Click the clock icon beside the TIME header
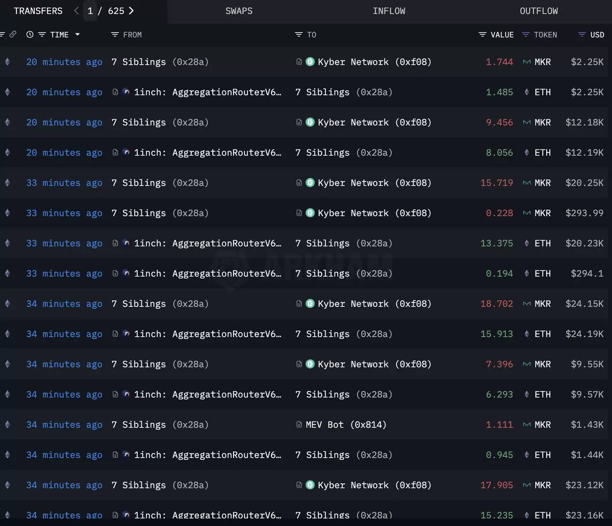Screen dimensions: 612x526 (30, 35)
